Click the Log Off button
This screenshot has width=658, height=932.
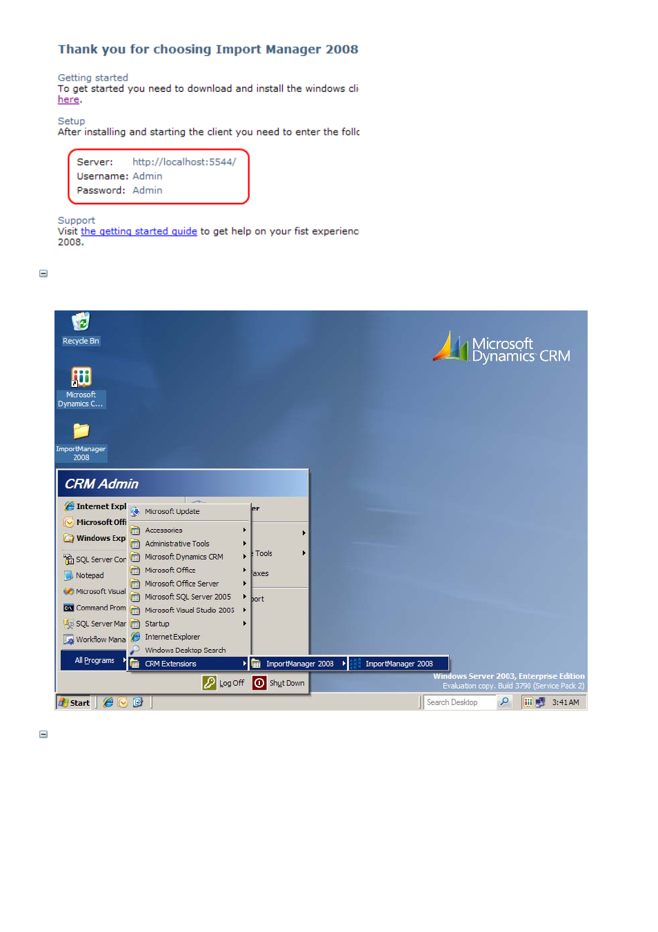click(x=223, y=683)
